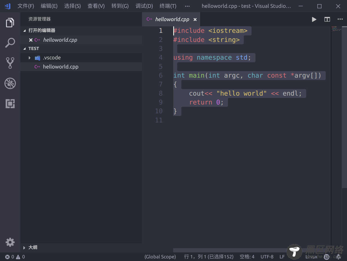Click the vertical scrollbar of the editor

point(344,107)
